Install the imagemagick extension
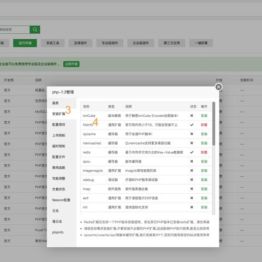Viewport: 262px width, 262px height. (204, 171)
